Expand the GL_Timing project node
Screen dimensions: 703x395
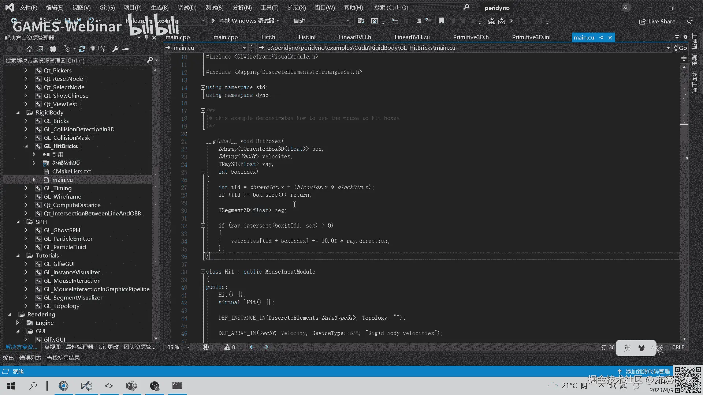pyautogui.click(x=26, y=188)
